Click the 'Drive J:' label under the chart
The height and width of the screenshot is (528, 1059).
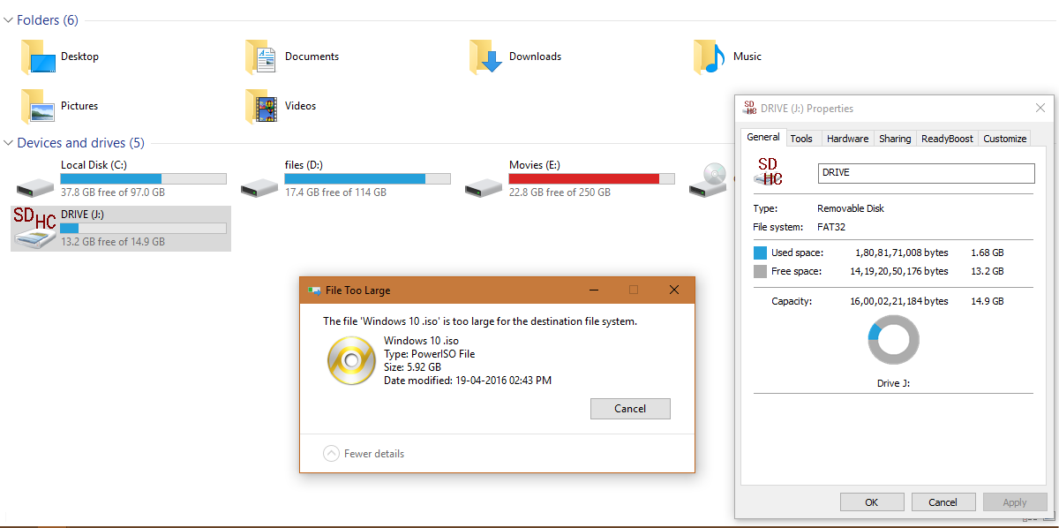tap(893, 383)
